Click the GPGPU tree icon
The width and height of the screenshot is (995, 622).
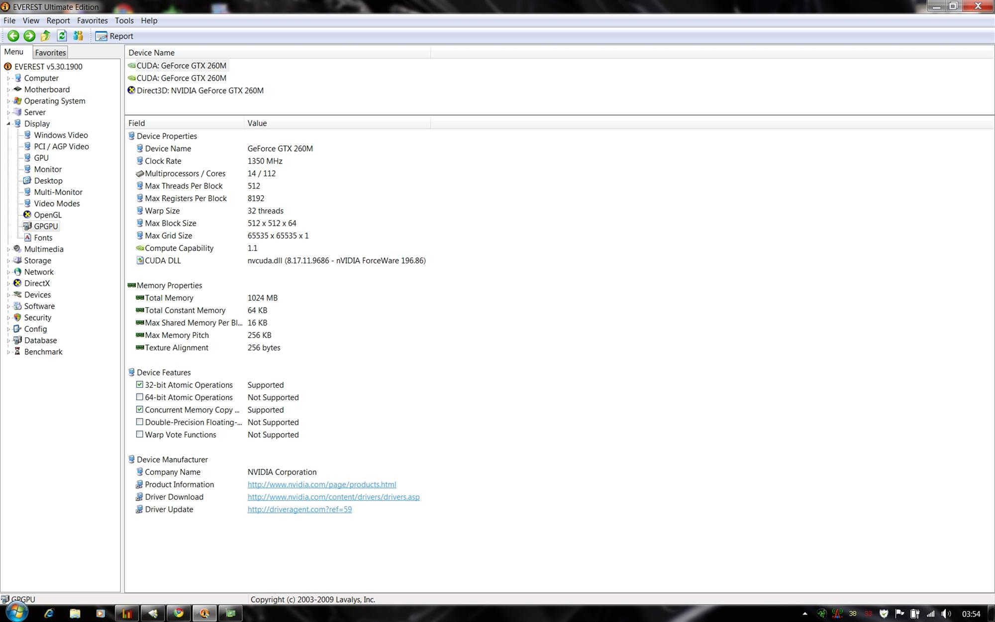tap(27, 226)
